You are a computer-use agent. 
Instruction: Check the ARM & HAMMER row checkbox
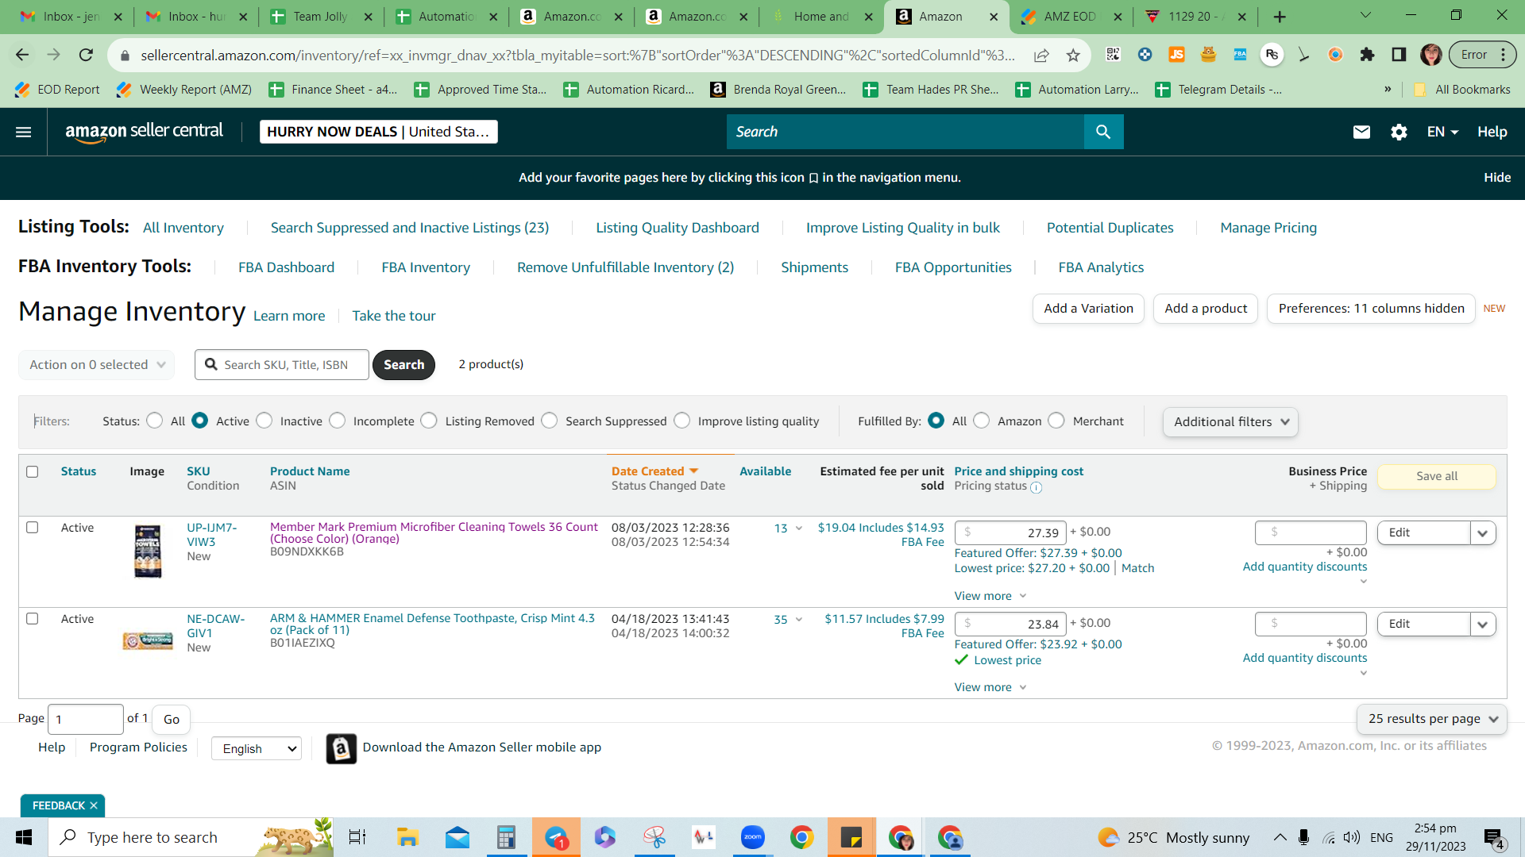pyautogui.click(x=33, y=619)
